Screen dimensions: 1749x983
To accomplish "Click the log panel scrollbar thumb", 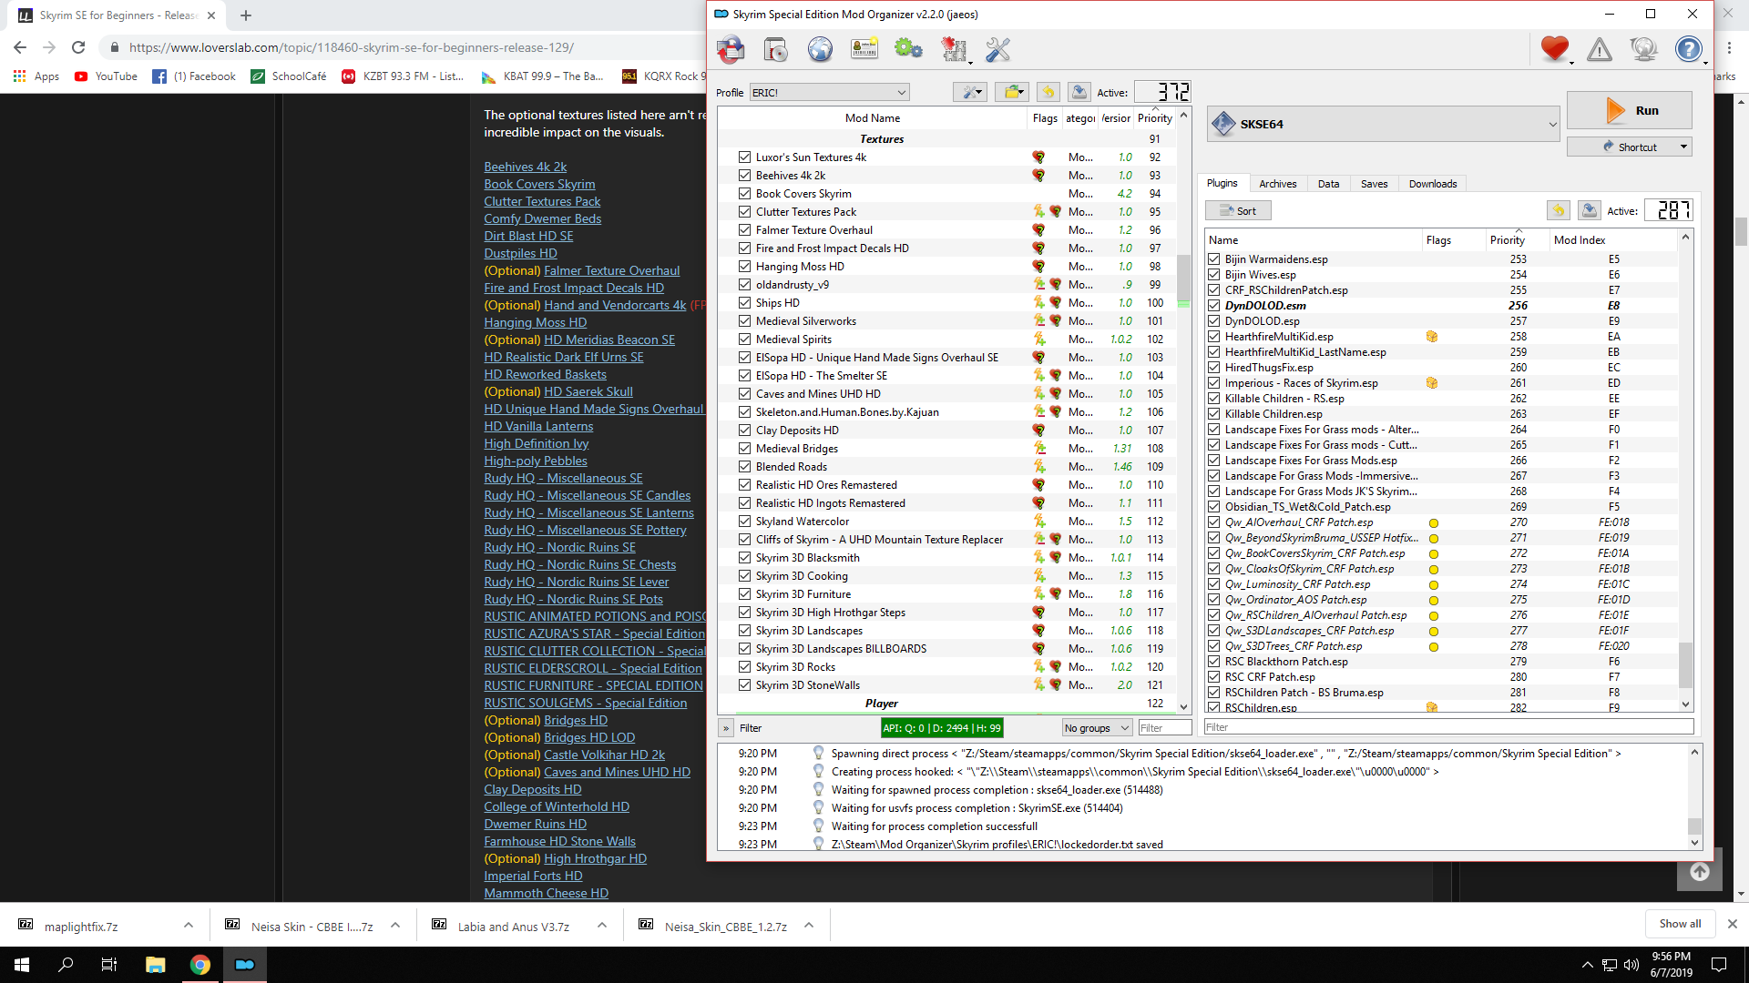I will click(x=1694, y=826).
